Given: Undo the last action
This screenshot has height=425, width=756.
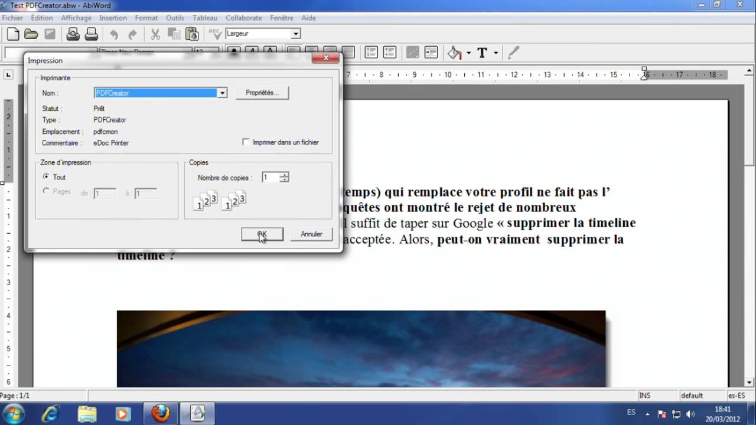Looking at the screenshot, I should click(x=114, y=34).
